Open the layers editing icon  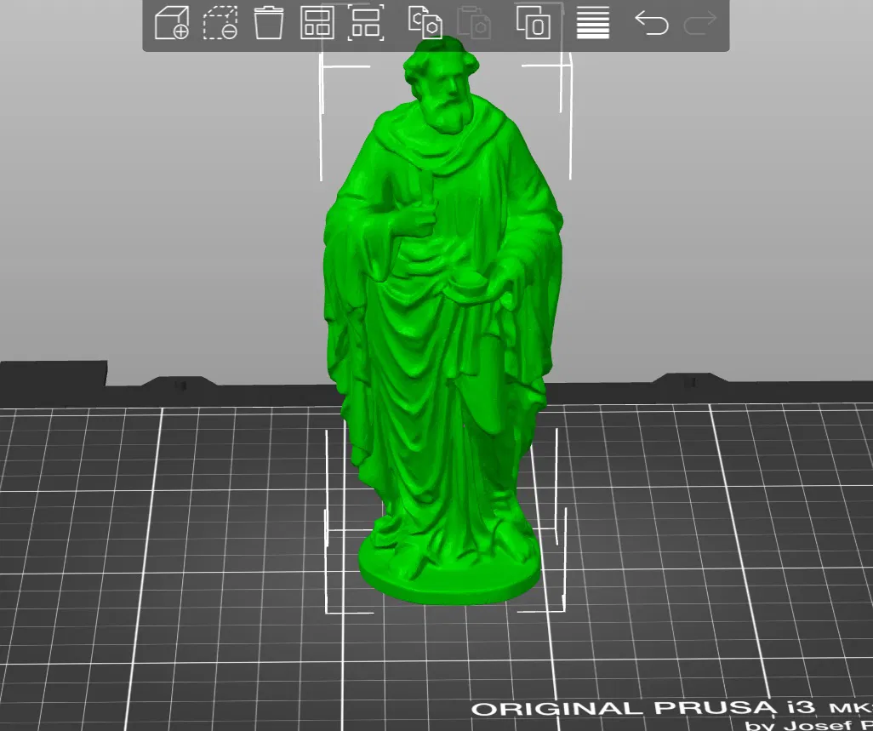pos(593,23)
